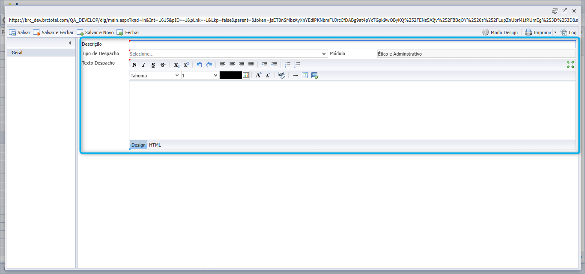Switch to the HTML editor tab

(x=155, y=145)
